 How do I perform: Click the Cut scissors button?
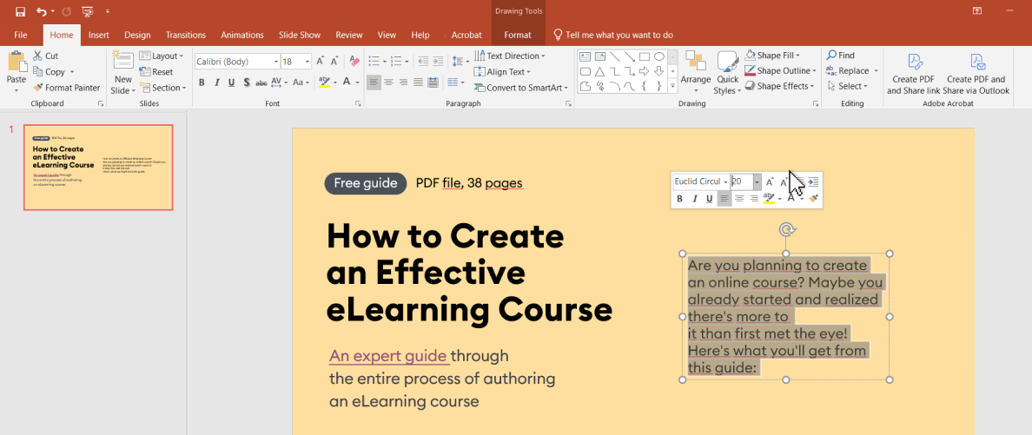tap(45, 56)
